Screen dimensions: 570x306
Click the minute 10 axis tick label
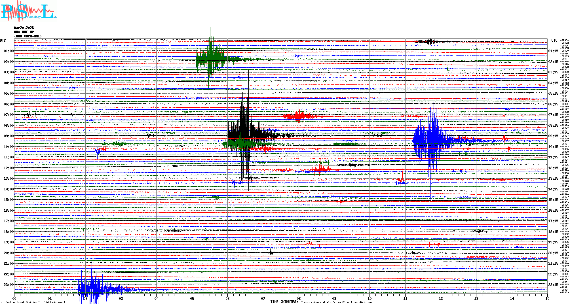point(370,298)
